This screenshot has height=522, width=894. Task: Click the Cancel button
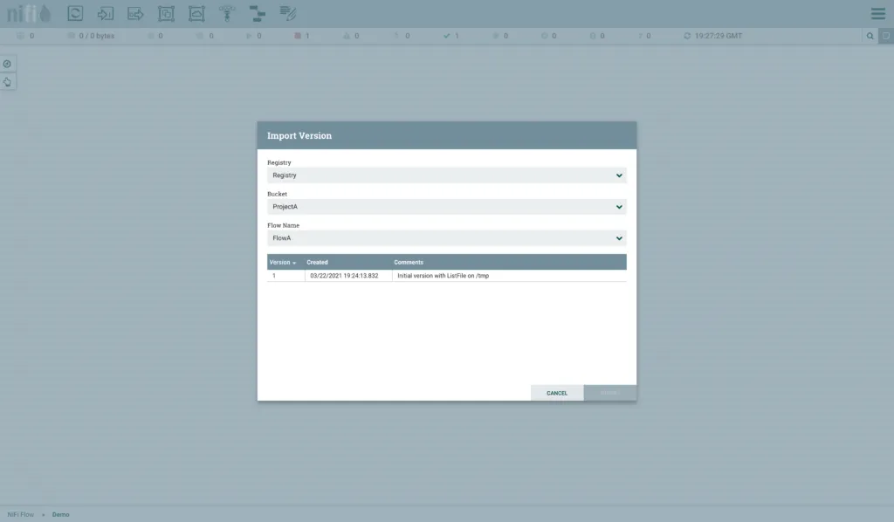(557, 393)
